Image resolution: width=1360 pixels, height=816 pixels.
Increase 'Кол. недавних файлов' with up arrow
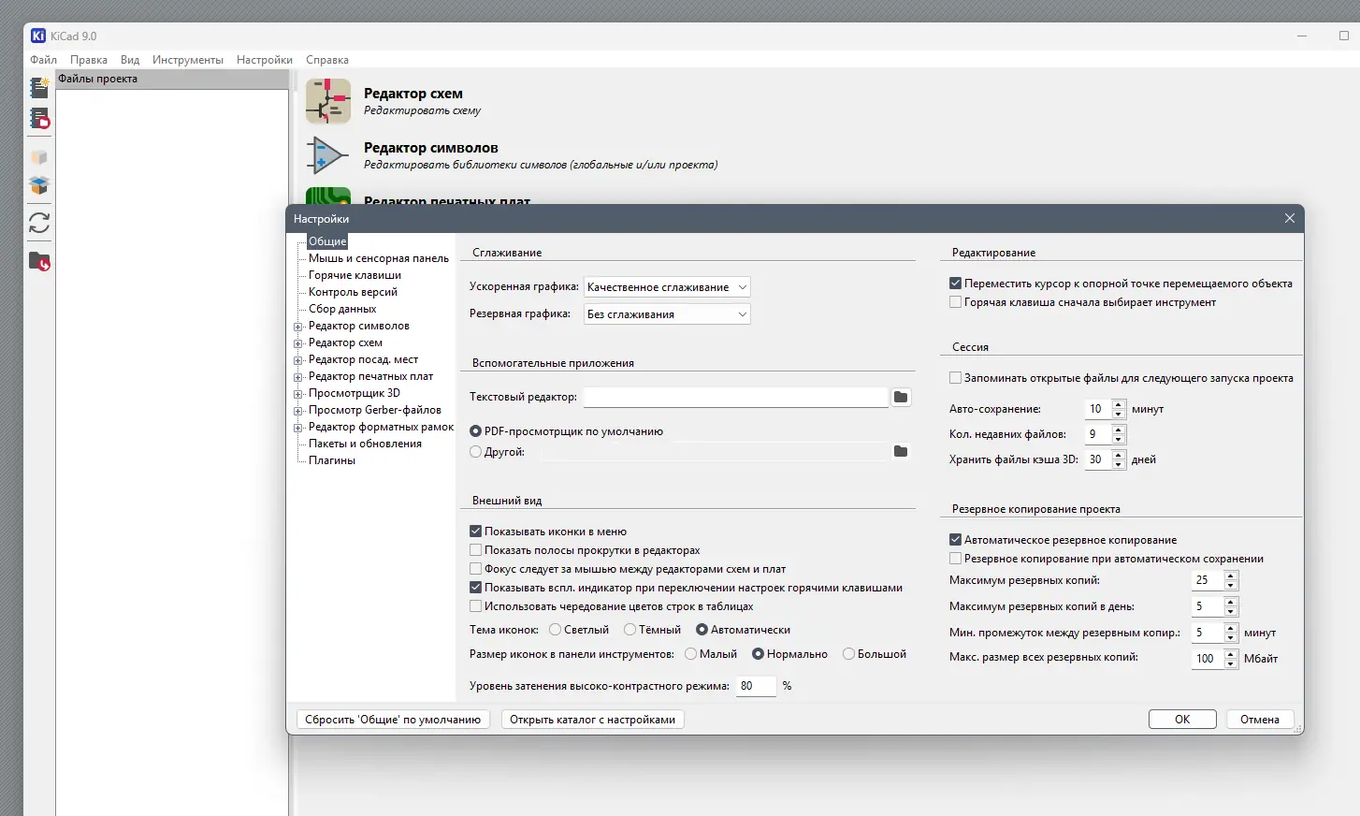click(x=1119, y=430)
